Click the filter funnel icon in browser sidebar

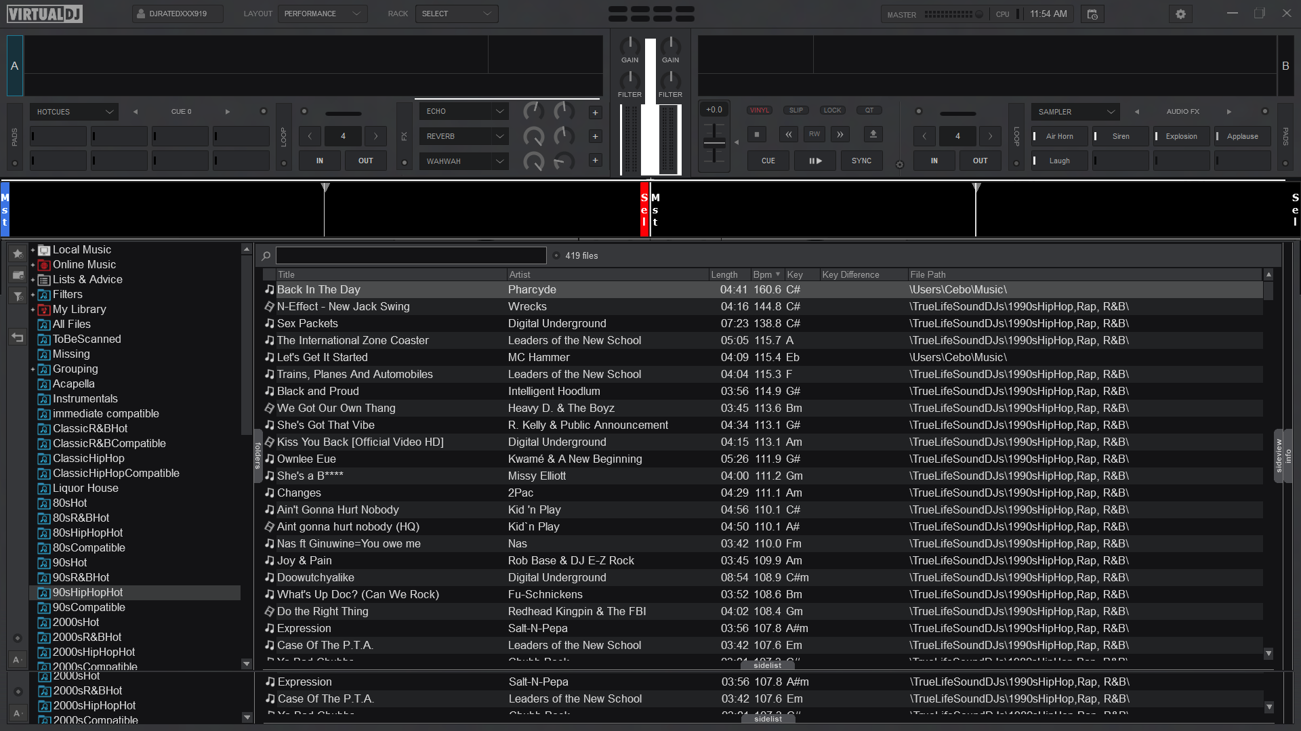coord(18,296)
